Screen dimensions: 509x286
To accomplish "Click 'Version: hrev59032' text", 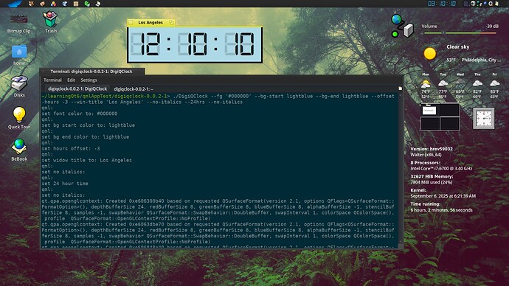I will (x=431, y=149).
